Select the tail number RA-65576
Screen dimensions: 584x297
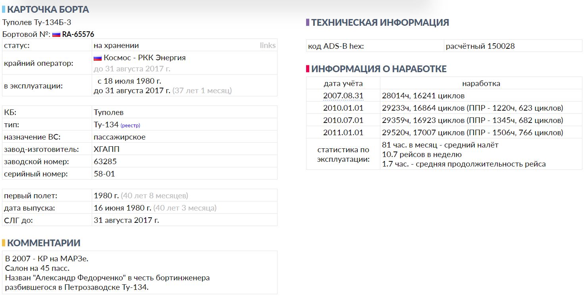pyautogui.click(x=78, y=34)
